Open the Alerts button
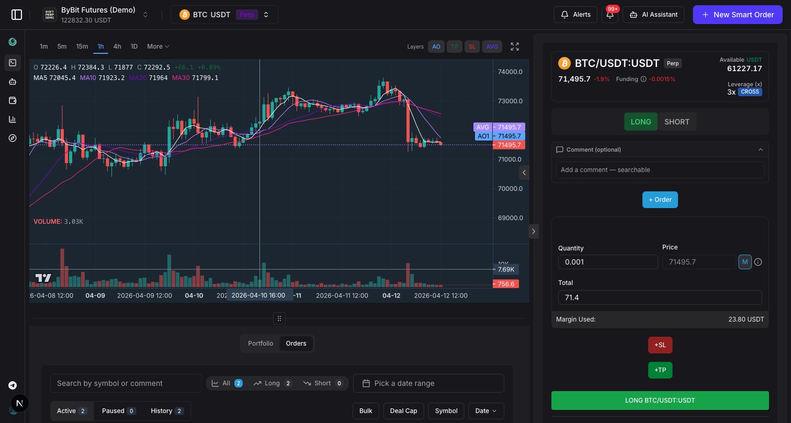 pos(575,15)
